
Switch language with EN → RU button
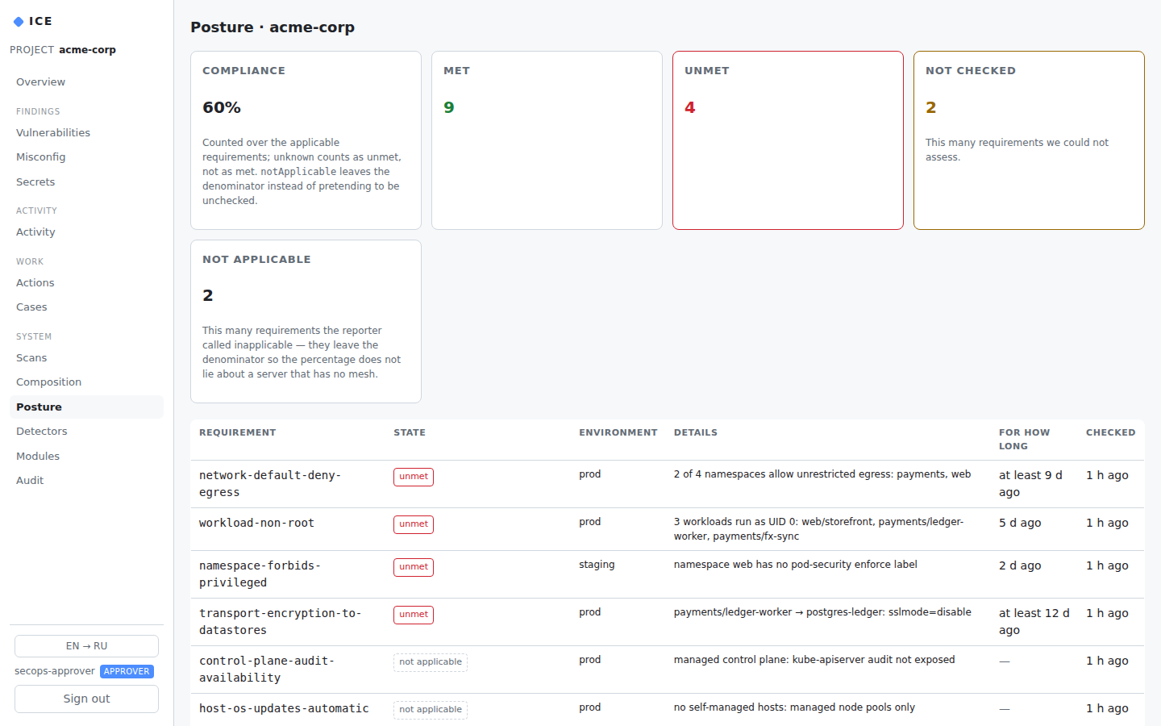86,646
